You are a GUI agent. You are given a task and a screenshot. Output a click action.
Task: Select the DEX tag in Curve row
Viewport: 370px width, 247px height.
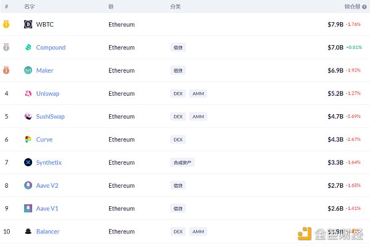point(178,140)
